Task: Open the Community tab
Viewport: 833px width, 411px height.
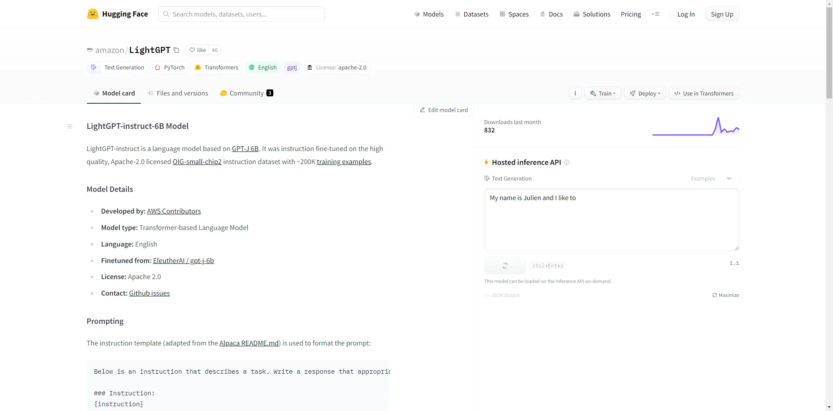Action: click(246, 93)
